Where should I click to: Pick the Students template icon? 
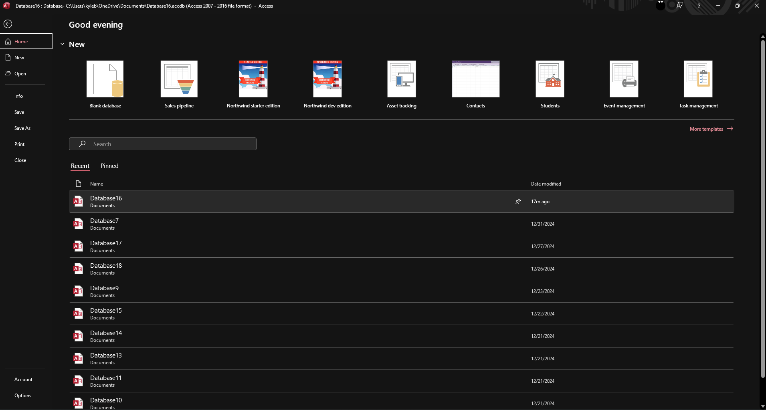550,79
